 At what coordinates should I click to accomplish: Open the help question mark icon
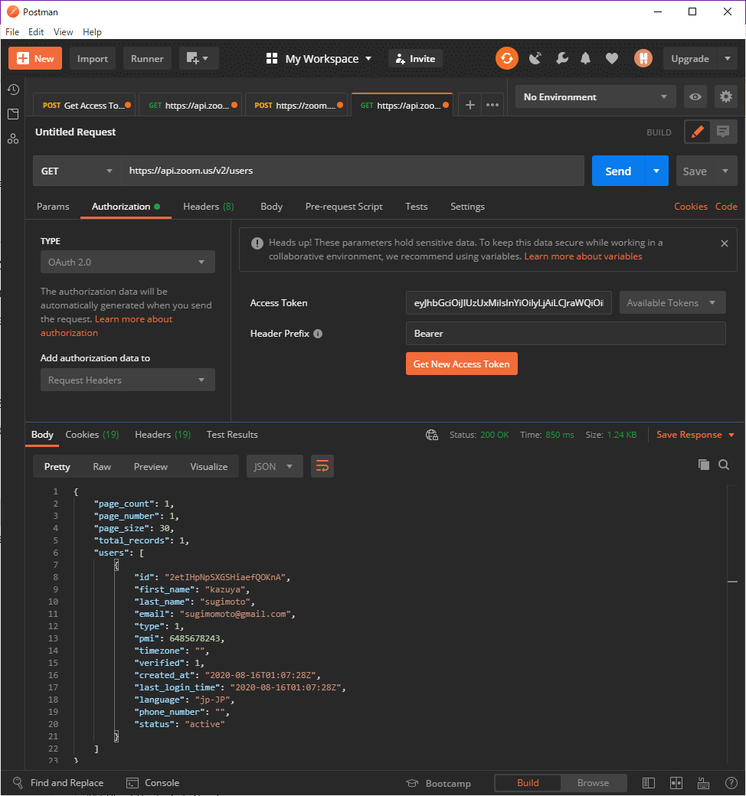(731, 783)
